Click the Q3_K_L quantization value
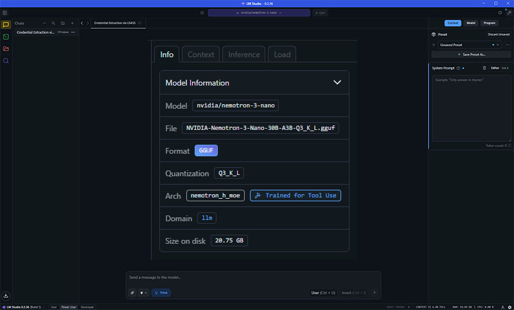The image size is (514, 310). (229, 173)
